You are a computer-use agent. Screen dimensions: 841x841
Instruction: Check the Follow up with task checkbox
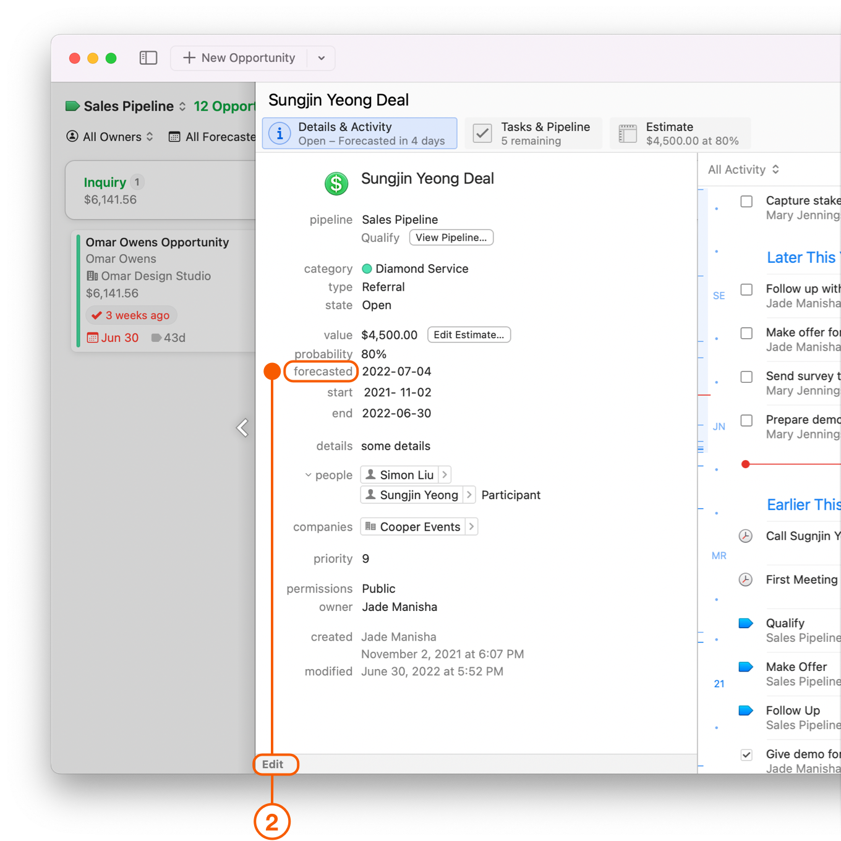(x=746, y=289)
